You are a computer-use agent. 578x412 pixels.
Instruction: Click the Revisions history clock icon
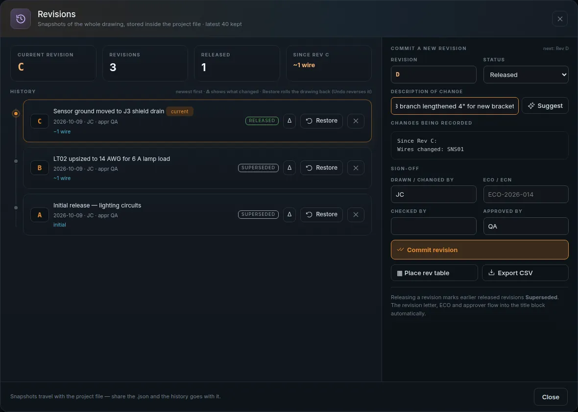coord(21,19)
